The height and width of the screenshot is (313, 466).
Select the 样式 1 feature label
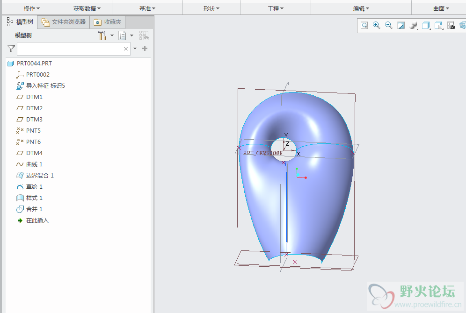click(34, 198)
